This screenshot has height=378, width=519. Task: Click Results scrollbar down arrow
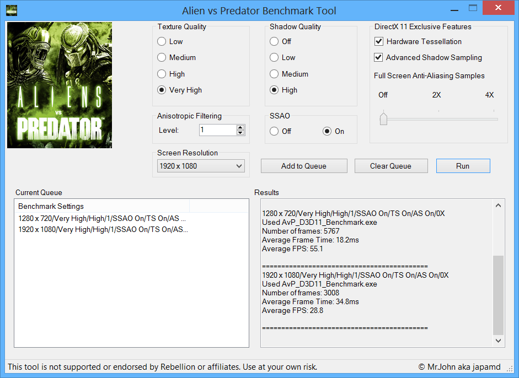click(x=499, y=341)
